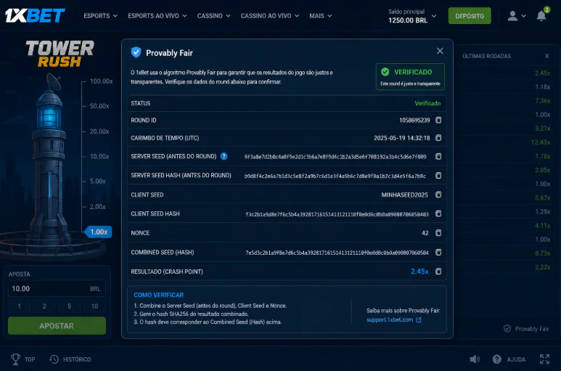Copy the Round ID value

tap(438, 121)
